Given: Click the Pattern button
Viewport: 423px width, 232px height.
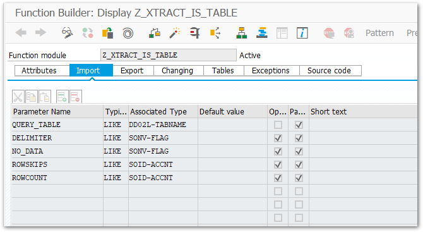Looking at the screenshot, I should click(x=379, y=33).
